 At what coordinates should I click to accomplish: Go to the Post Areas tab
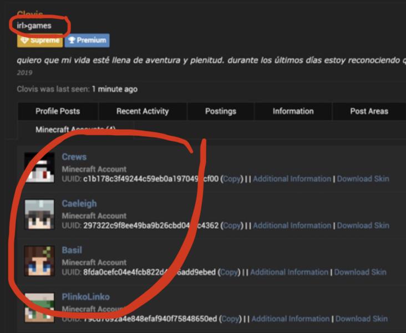(x=369, y=111)
